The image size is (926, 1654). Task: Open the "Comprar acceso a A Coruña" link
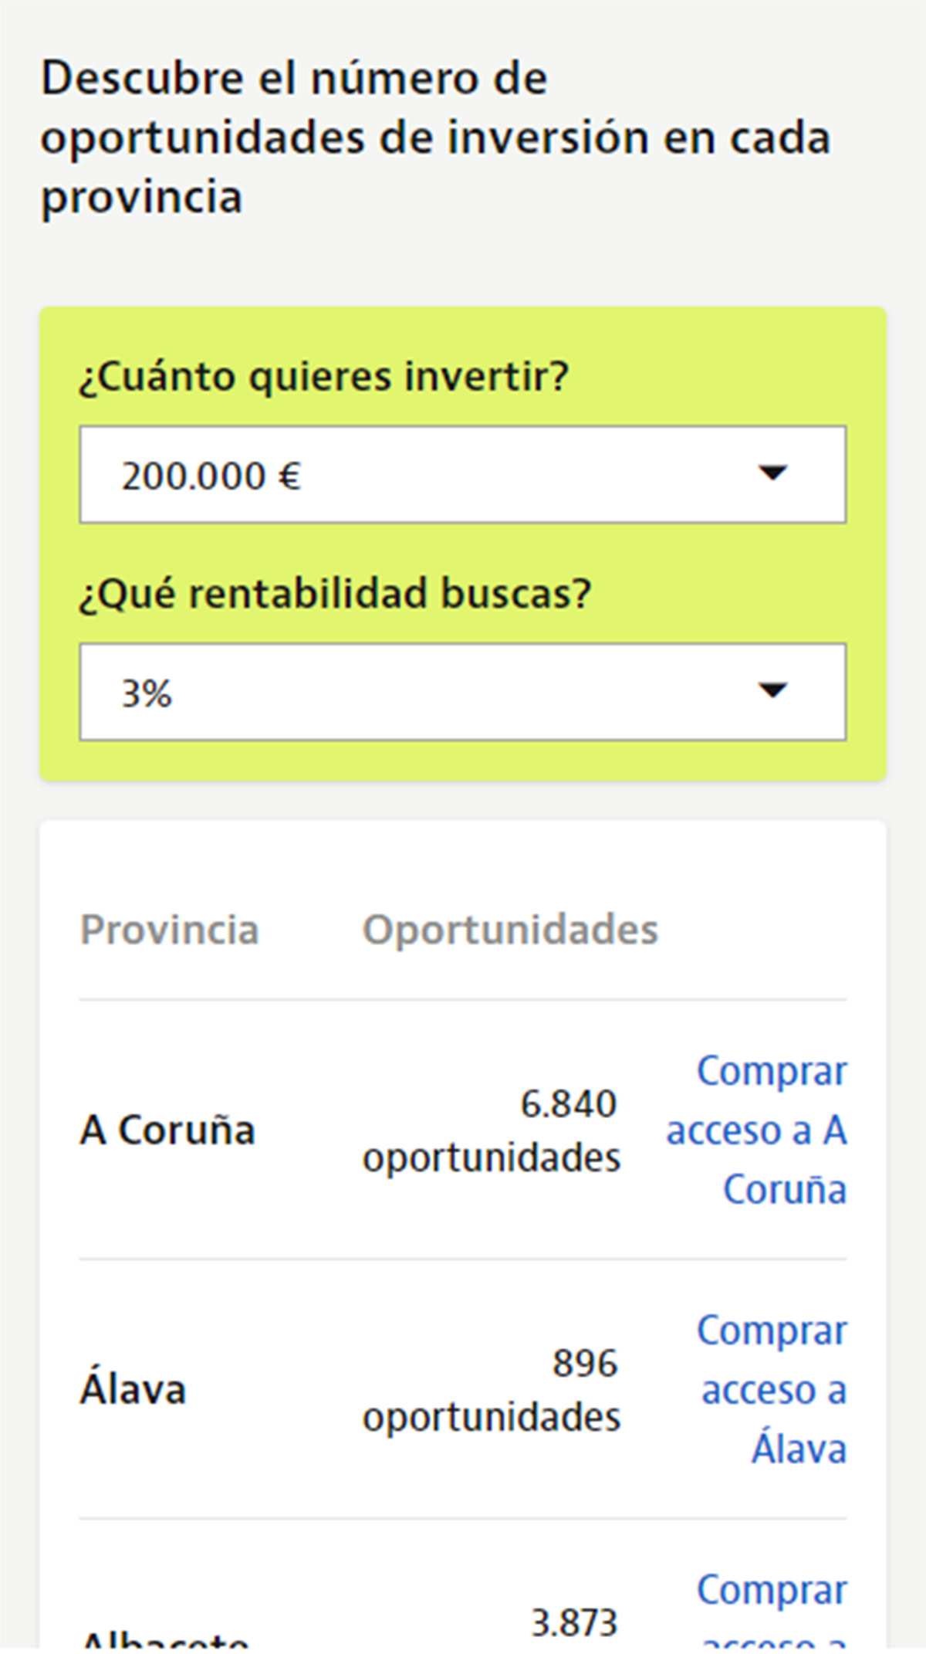[757, 1130]
